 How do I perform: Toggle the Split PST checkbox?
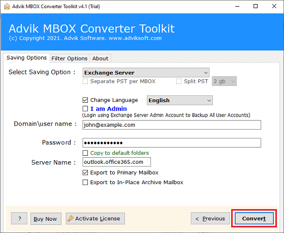click(x=179, y=81)
